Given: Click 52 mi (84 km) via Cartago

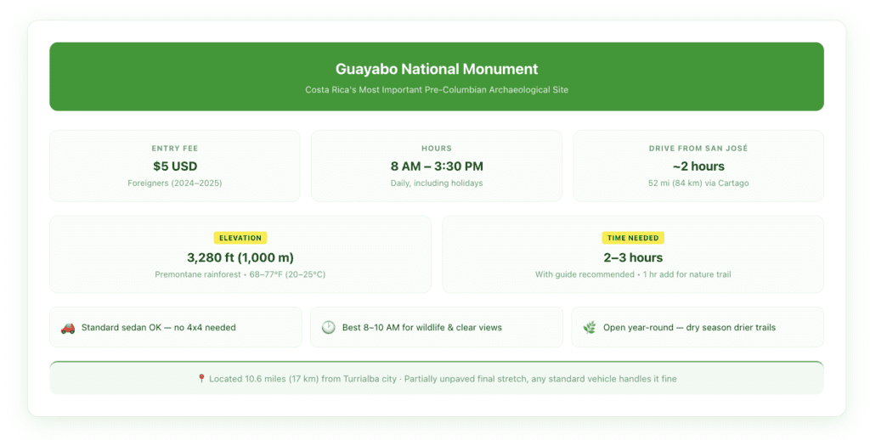Looking at the screenshot, I should tap(698, 183).
